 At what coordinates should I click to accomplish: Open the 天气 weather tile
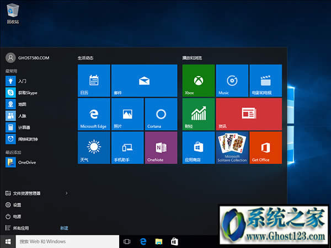click(x=94, y=148)
